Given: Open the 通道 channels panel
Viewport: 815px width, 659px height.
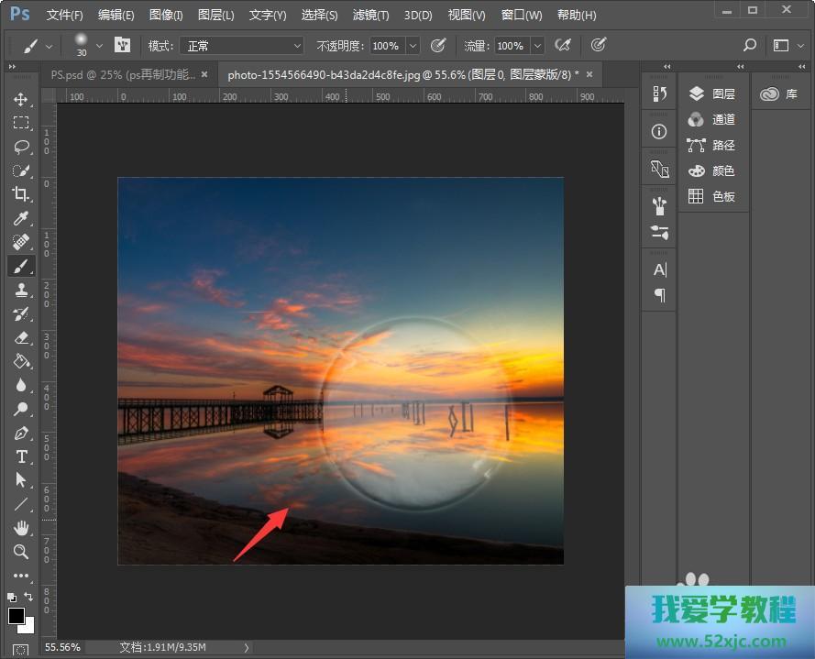Looking at the screenshot, I should [713, 119].
